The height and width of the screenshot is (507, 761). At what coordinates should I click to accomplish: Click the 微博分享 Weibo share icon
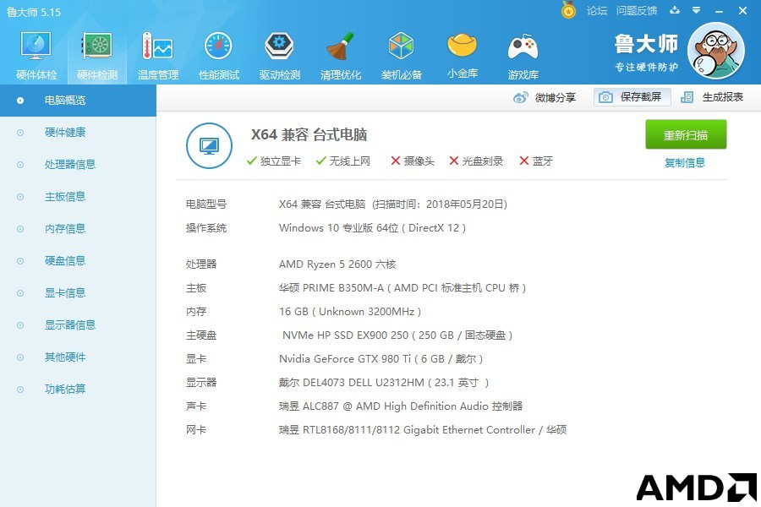tap(520, 97)
